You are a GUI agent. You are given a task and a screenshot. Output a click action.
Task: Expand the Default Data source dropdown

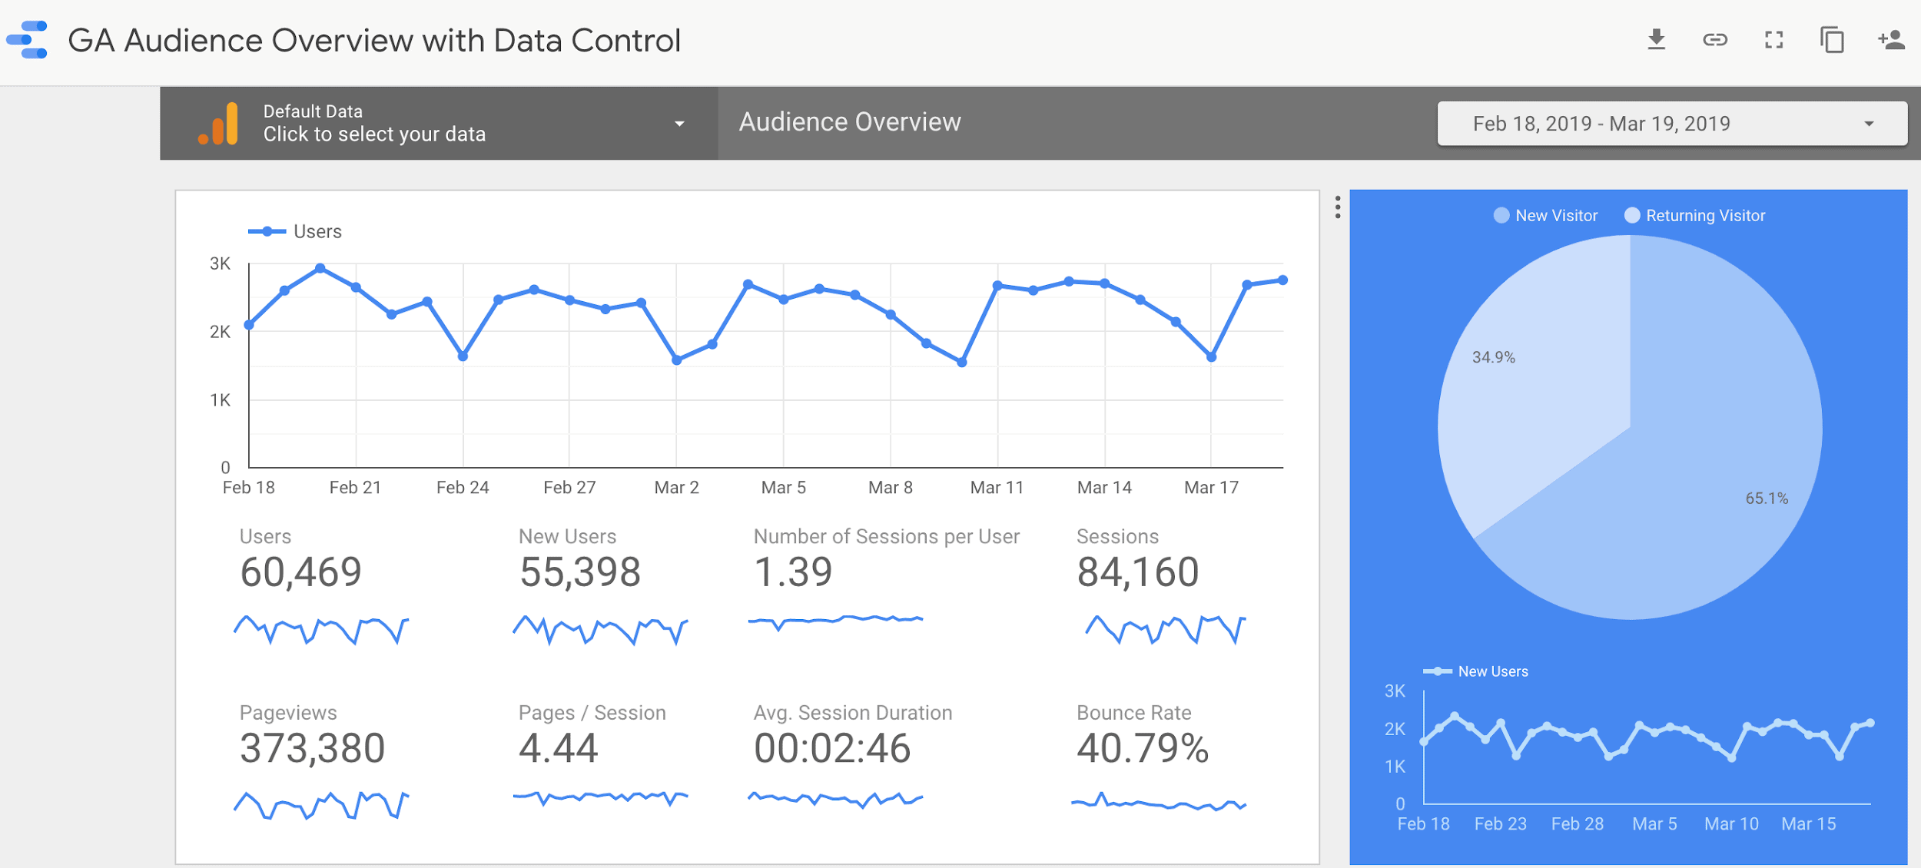pyautogui.click(x=680, y=121)
